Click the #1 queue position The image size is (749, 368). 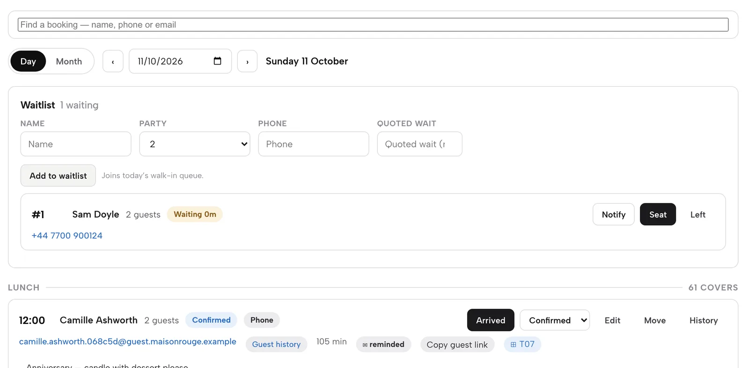(x=38, y=214)
